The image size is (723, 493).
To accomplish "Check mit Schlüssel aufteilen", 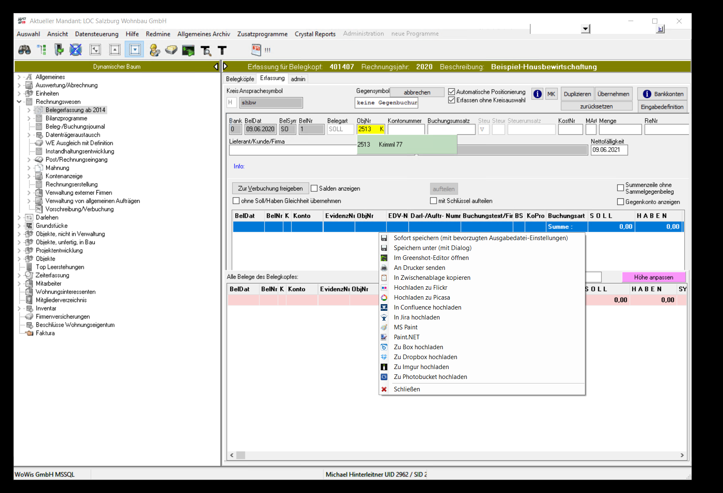I will (433, 201).
